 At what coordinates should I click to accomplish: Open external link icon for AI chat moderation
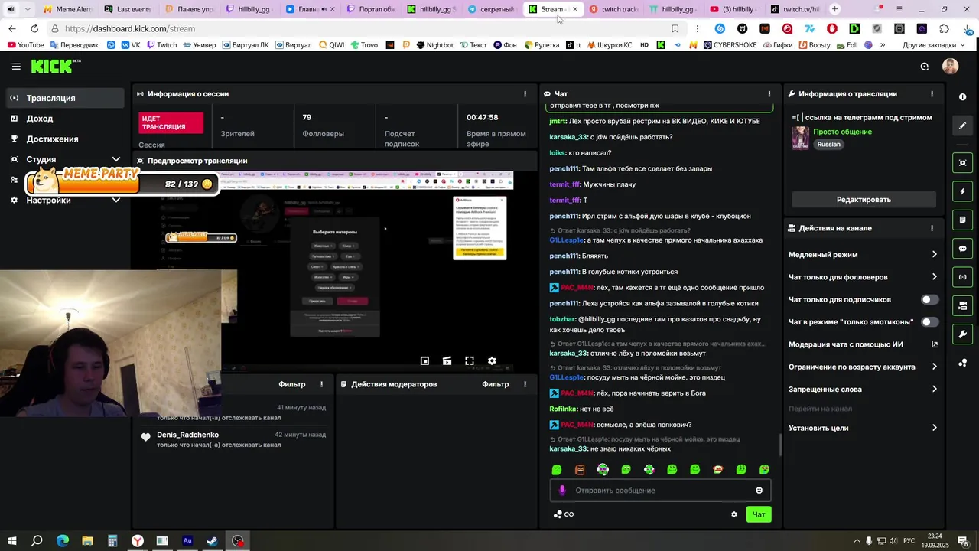click(x=935, y=344)
